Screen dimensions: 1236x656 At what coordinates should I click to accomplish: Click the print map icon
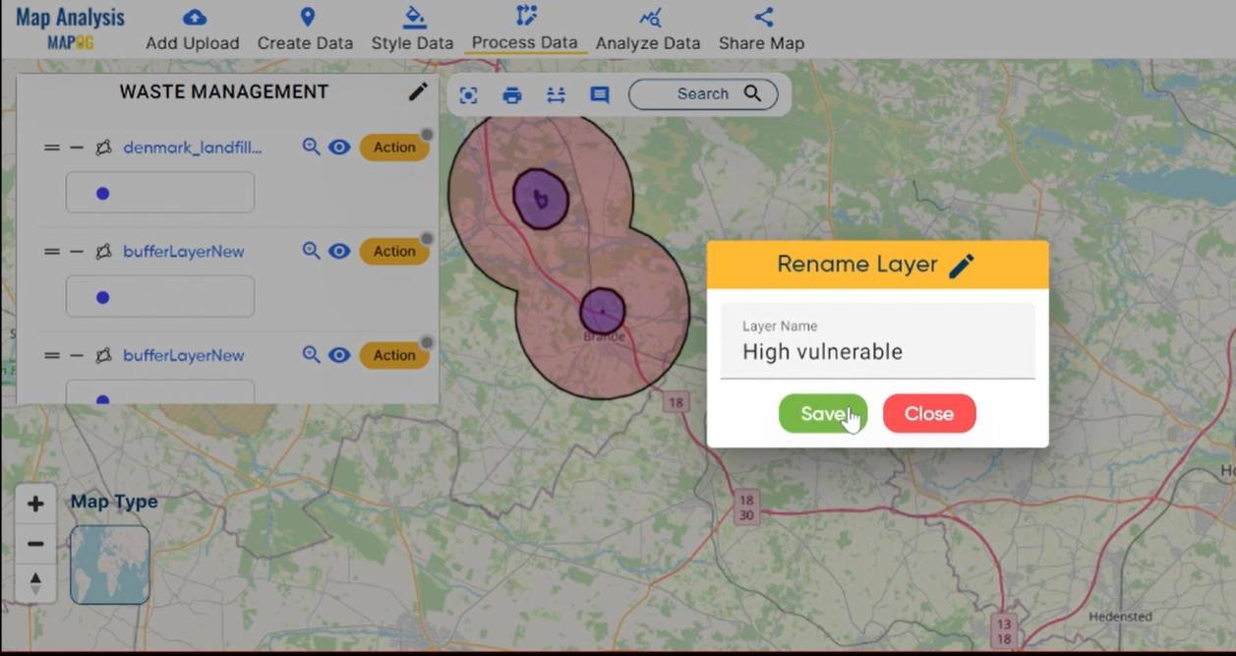[x=512, y=95]
